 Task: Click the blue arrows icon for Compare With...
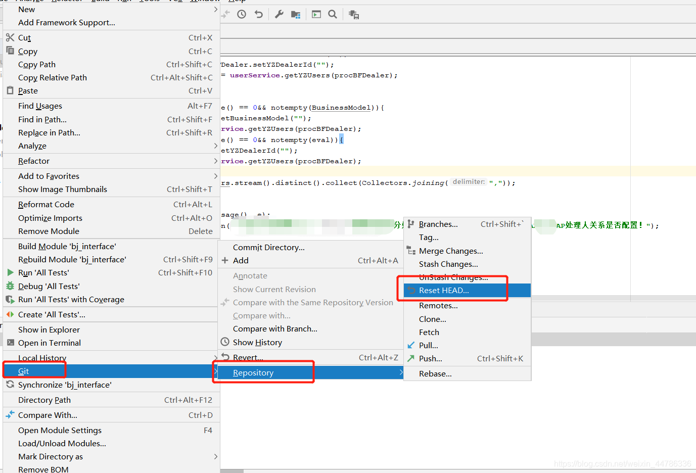[x=10, y=414]
